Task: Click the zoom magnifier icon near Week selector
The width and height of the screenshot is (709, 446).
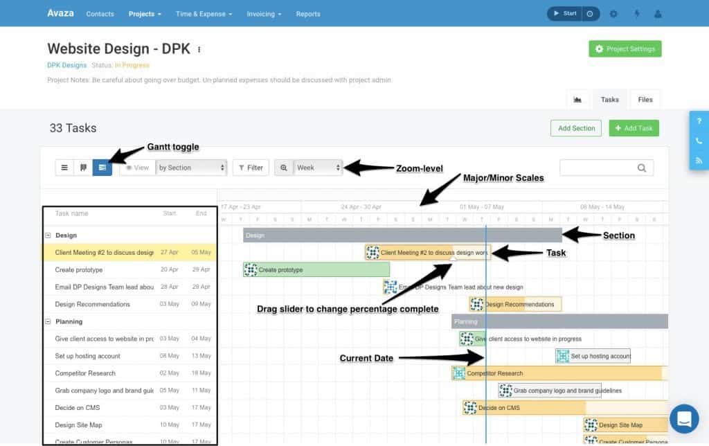Action: [x=283, y=167]
